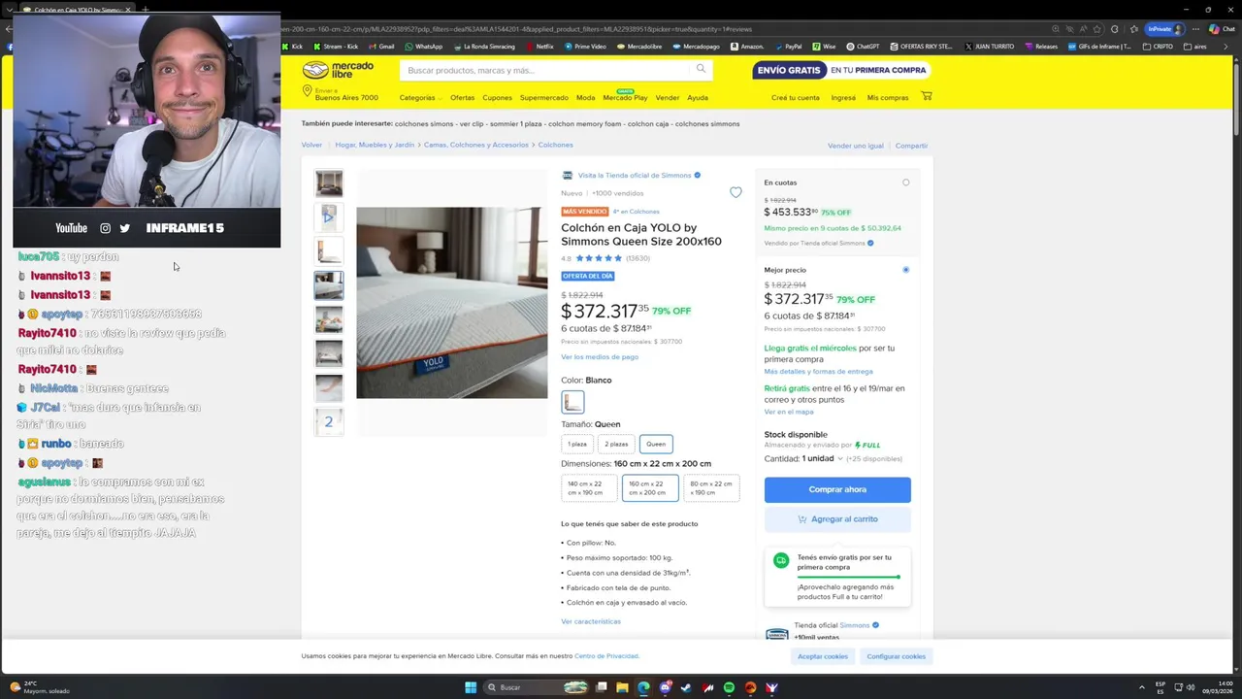Click the Volver breadcrumb link
Image resolution: width=1242 pixels, height=699 pixels.
311,145
